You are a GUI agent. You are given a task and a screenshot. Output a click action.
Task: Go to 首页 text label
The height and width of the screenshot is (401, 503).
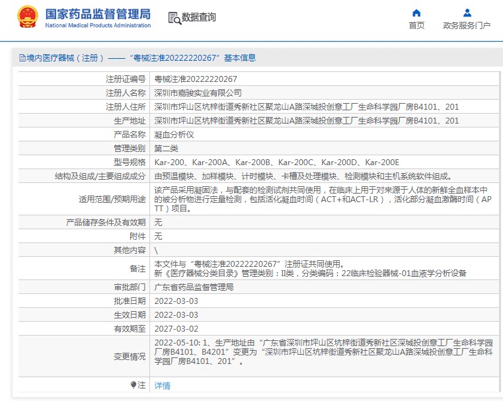click(x=416, y=26)
